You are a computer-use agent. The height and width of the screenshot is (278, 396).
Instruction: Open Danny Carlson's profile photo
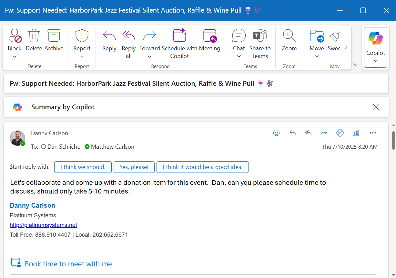(17, 138)
